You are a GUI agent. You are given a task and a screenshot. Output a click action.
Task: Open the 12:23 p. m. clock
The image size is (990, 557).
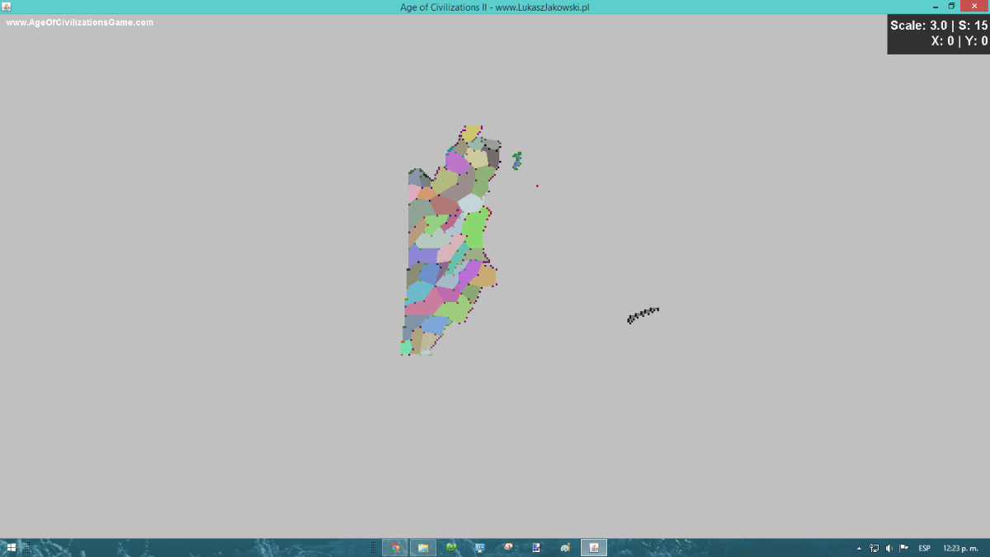[960, 549]
